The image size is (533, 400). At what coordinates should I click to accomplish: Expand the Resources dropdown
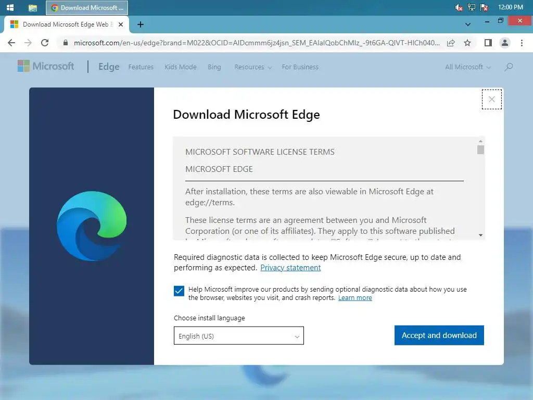(253, 67)
